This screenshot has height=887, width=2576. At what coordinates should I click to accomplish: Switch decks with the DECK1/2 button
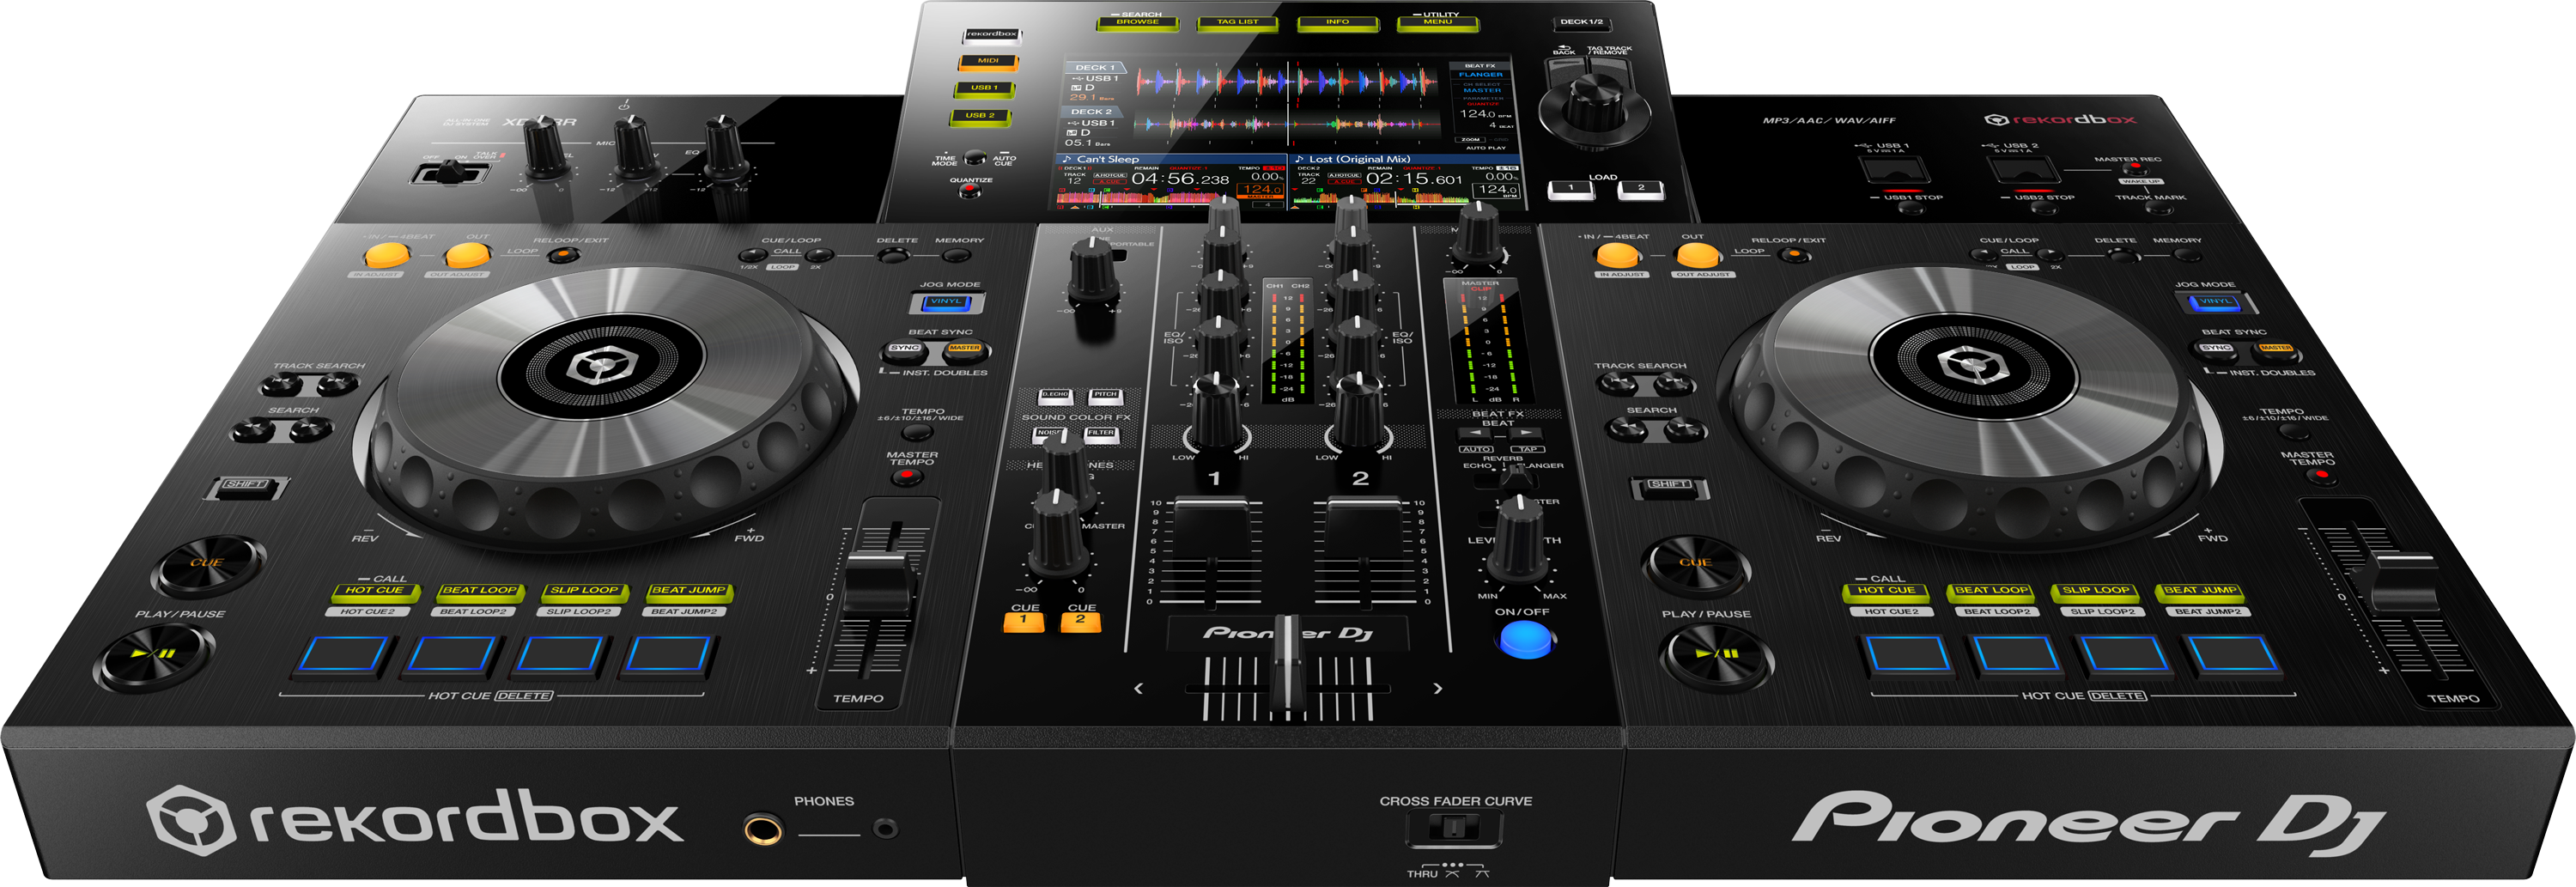1582,23
